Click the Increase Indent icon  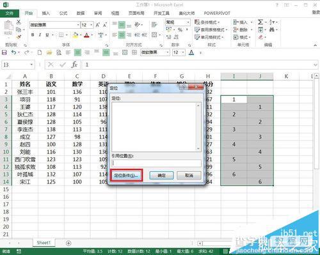coord(145,35)
